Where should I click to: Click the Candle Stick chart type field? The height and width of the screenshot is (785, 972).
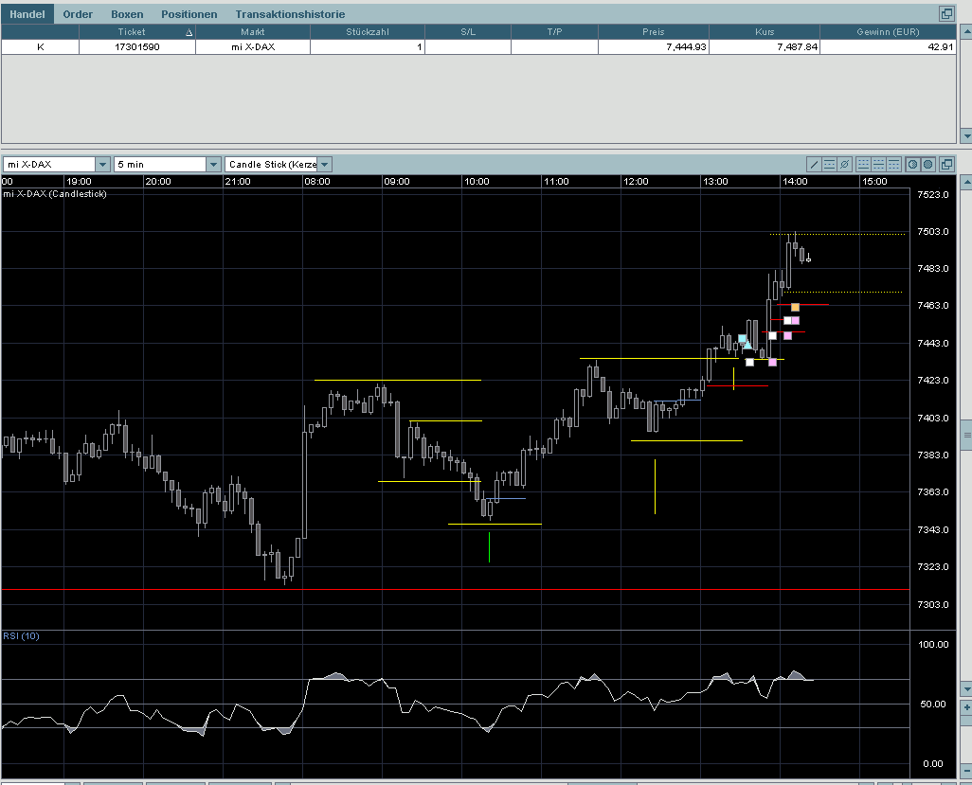click(x=272, y=164)
